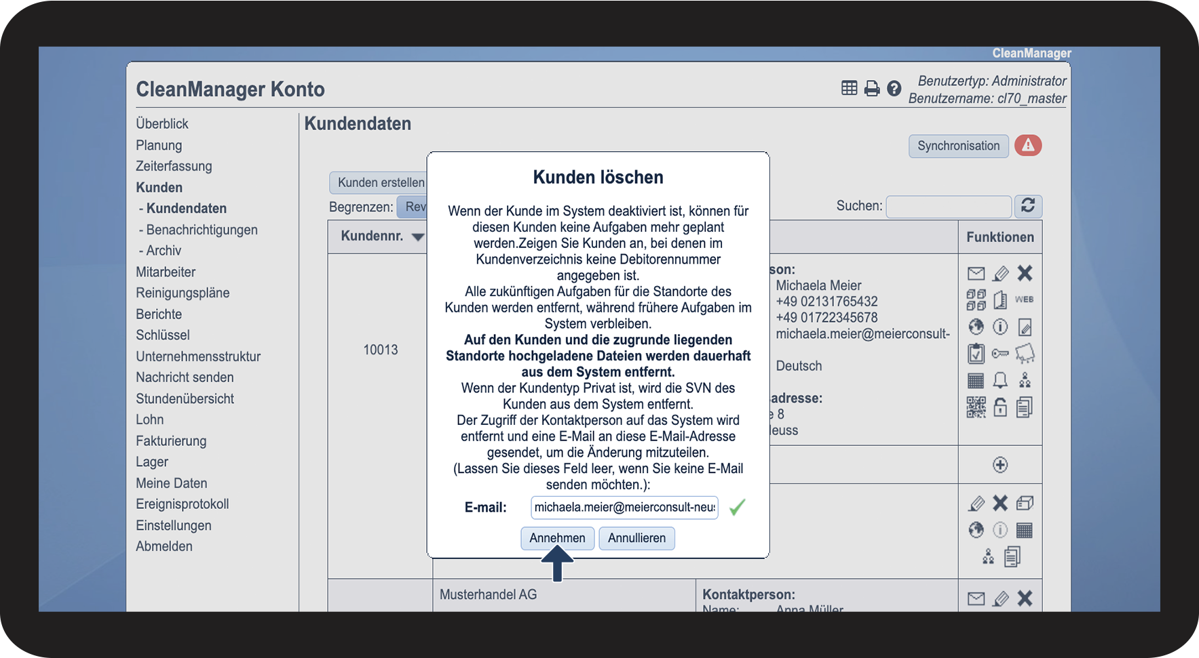Open Mitarbeiter in the sidebar menu
This screenshot has width=1199, height=658.
(166, 272)
